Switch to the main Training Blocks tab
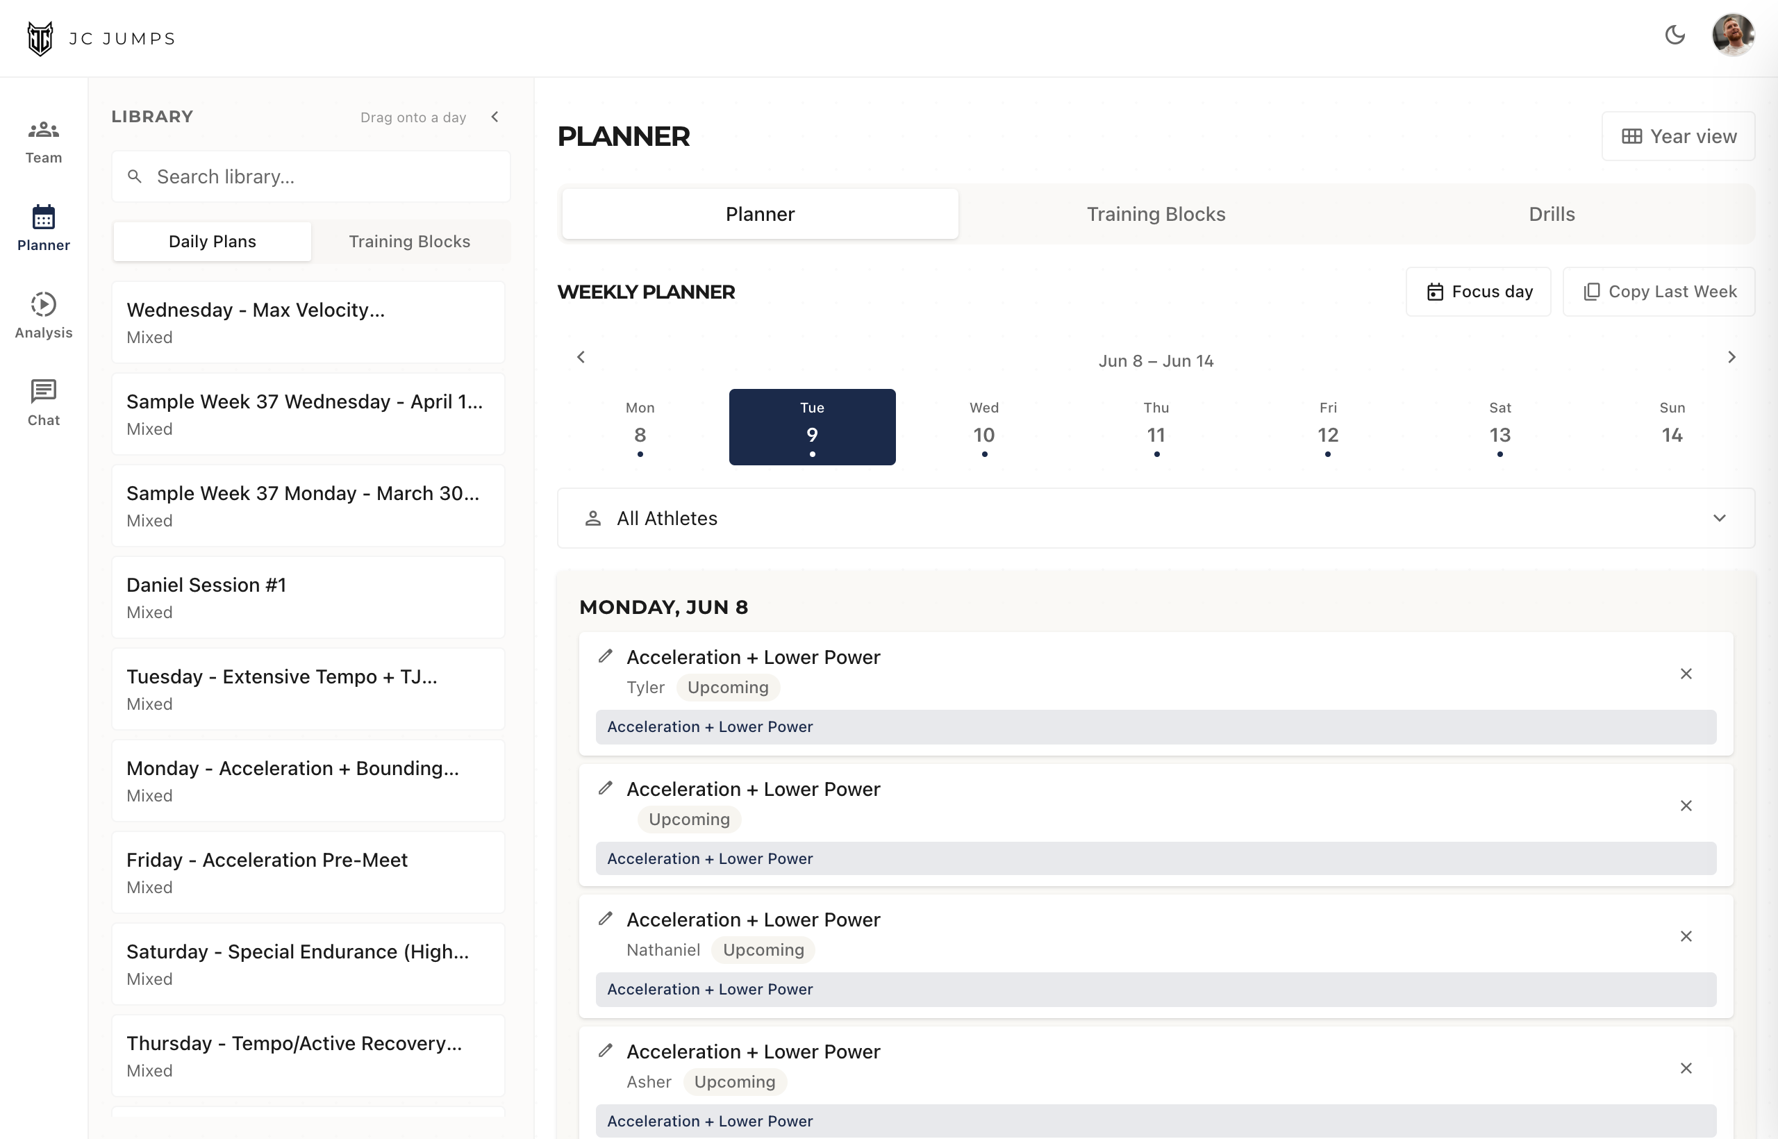This screenshot has height=1139, width=1778. [x=1155, y=215]
